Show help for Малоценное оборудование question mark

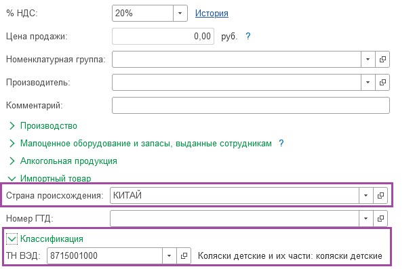[281, 144]
